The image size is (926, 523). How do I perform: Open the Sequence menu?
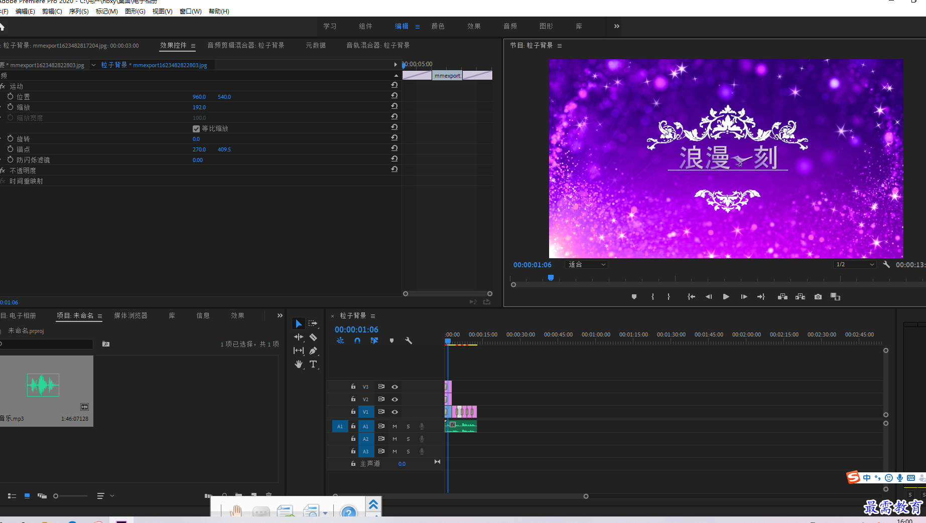79,11
